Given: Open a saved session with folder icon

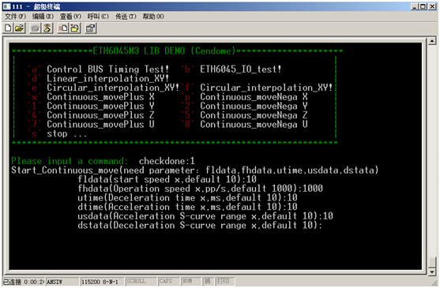Looking at the screenshot, I should pos(20,28).
